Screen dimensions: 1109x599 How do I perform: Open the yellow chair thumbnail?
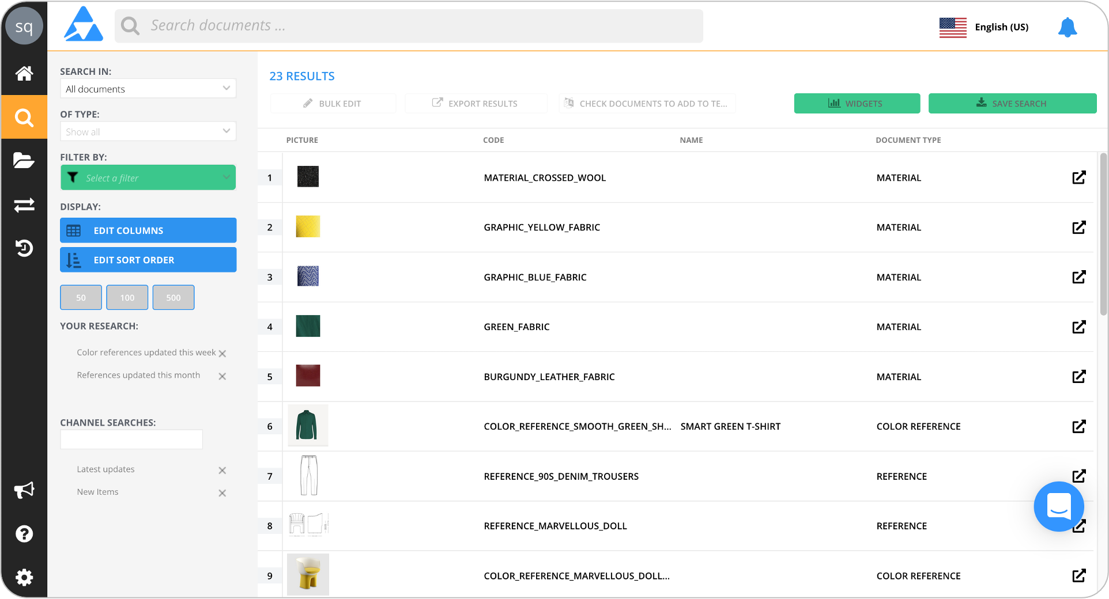308,574
